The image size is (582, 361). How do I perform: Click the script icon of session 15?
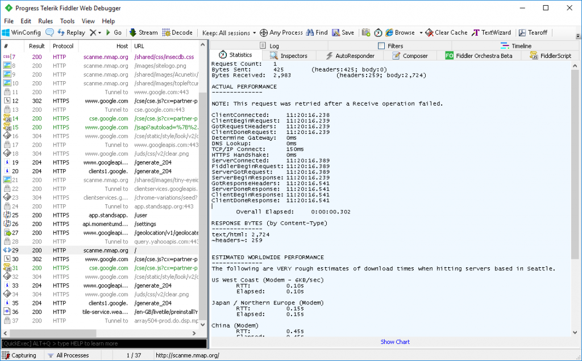[x=7, y=127]
